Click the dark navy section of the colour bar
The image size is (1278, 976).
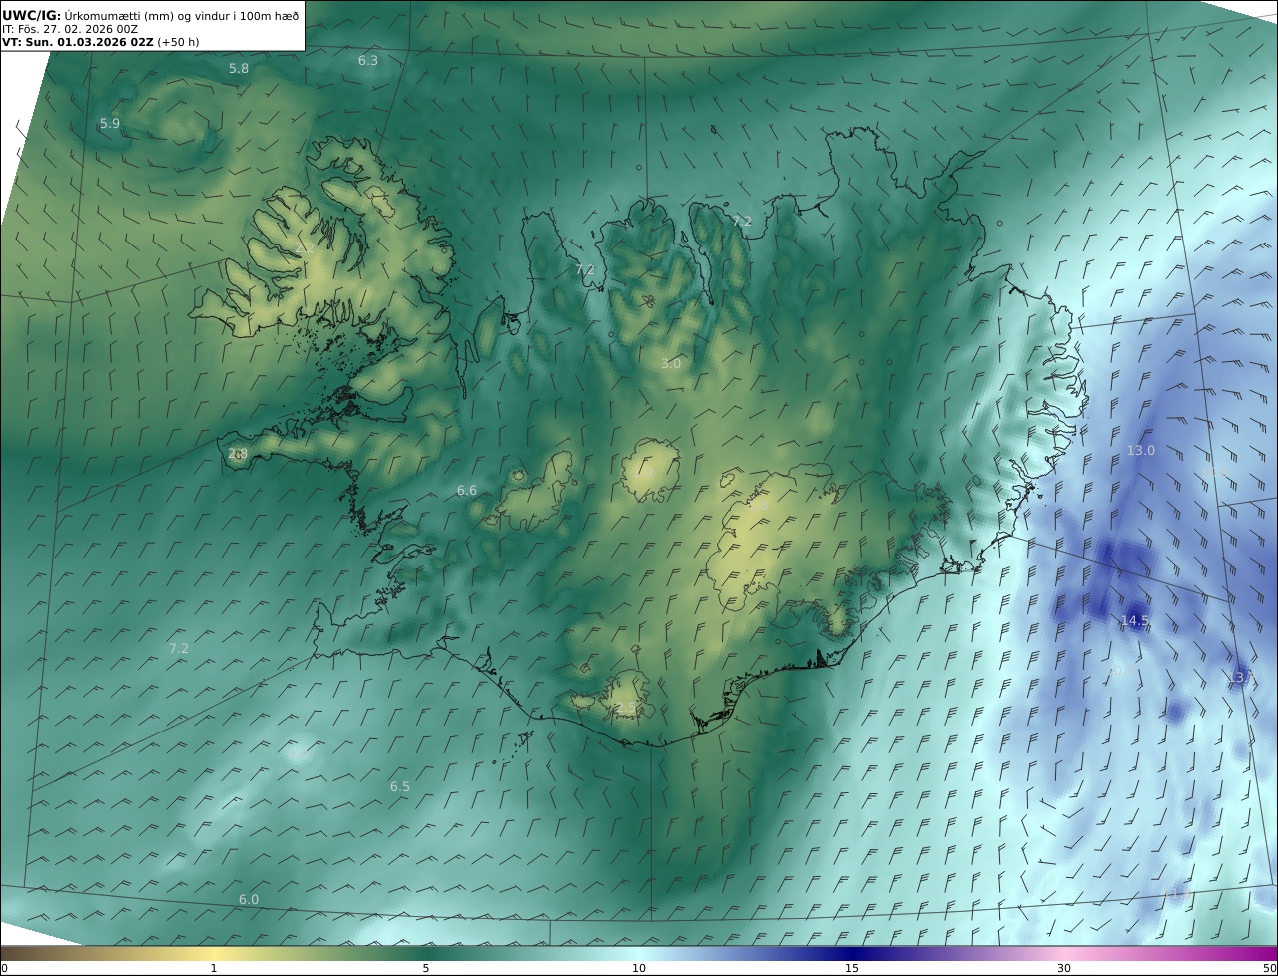[852, 953]
